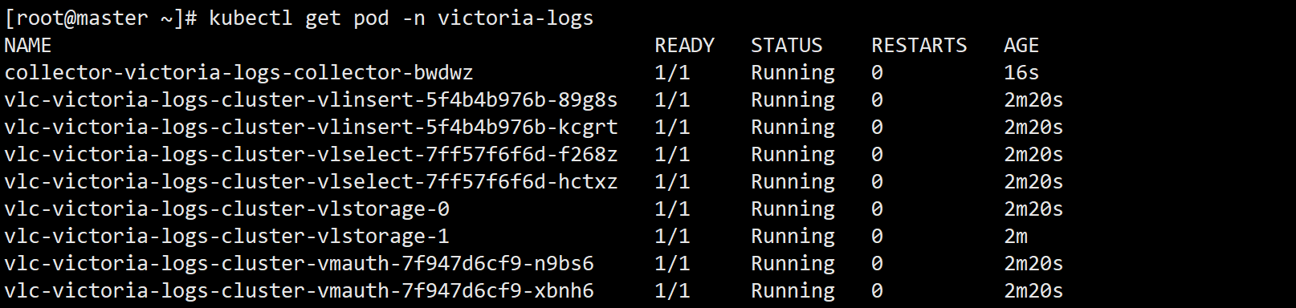Select pod name vlc-victoria-logs-cluster-vlstorage-0
Screen dimensions: 1296x308
point(227,209)
